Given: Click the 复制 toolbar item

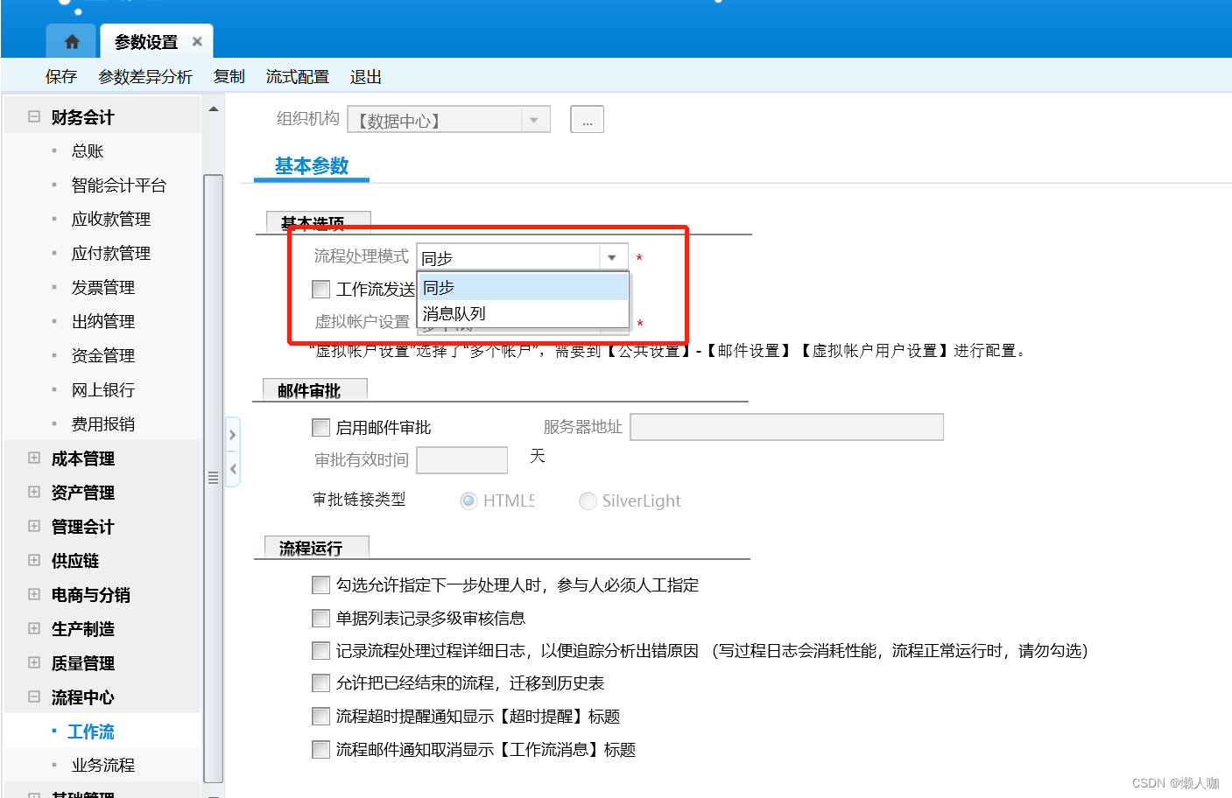Looking at the screenshot, I should (x=229, y=77).
